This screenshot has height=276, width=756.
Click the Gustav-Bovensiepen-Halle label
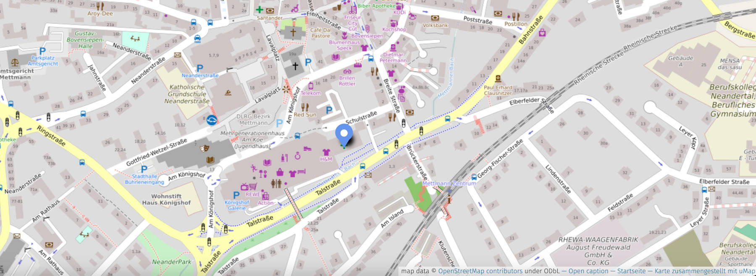[85, 40]
